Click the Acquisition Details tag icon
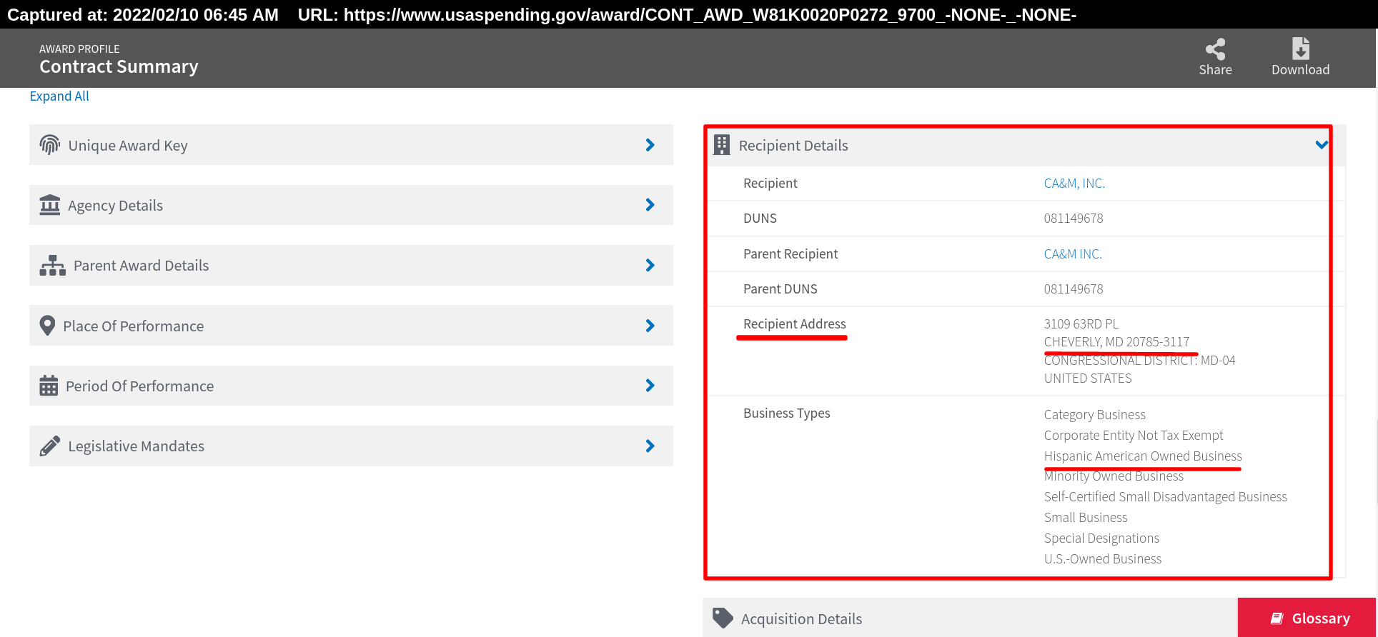The height and width of the screenshot is (637, 1378). click(723, 618)
